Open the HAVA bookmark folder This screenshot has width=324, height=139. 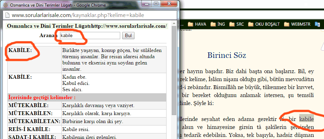point(199,24)
